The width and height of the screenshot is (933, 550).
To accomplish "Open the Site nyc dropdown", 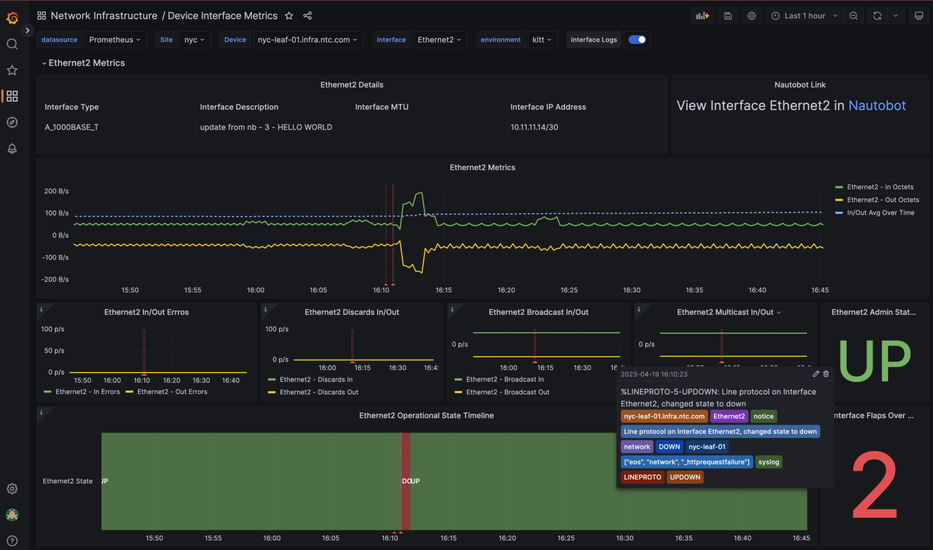I will (195, 40).
